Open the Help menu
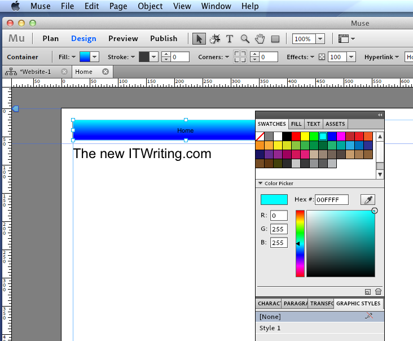The width and height of the screenshot is (413, 341). (250, 6)
